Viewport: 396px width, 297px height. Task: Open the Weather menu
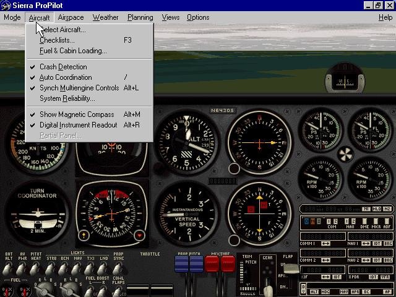(105, 17)
